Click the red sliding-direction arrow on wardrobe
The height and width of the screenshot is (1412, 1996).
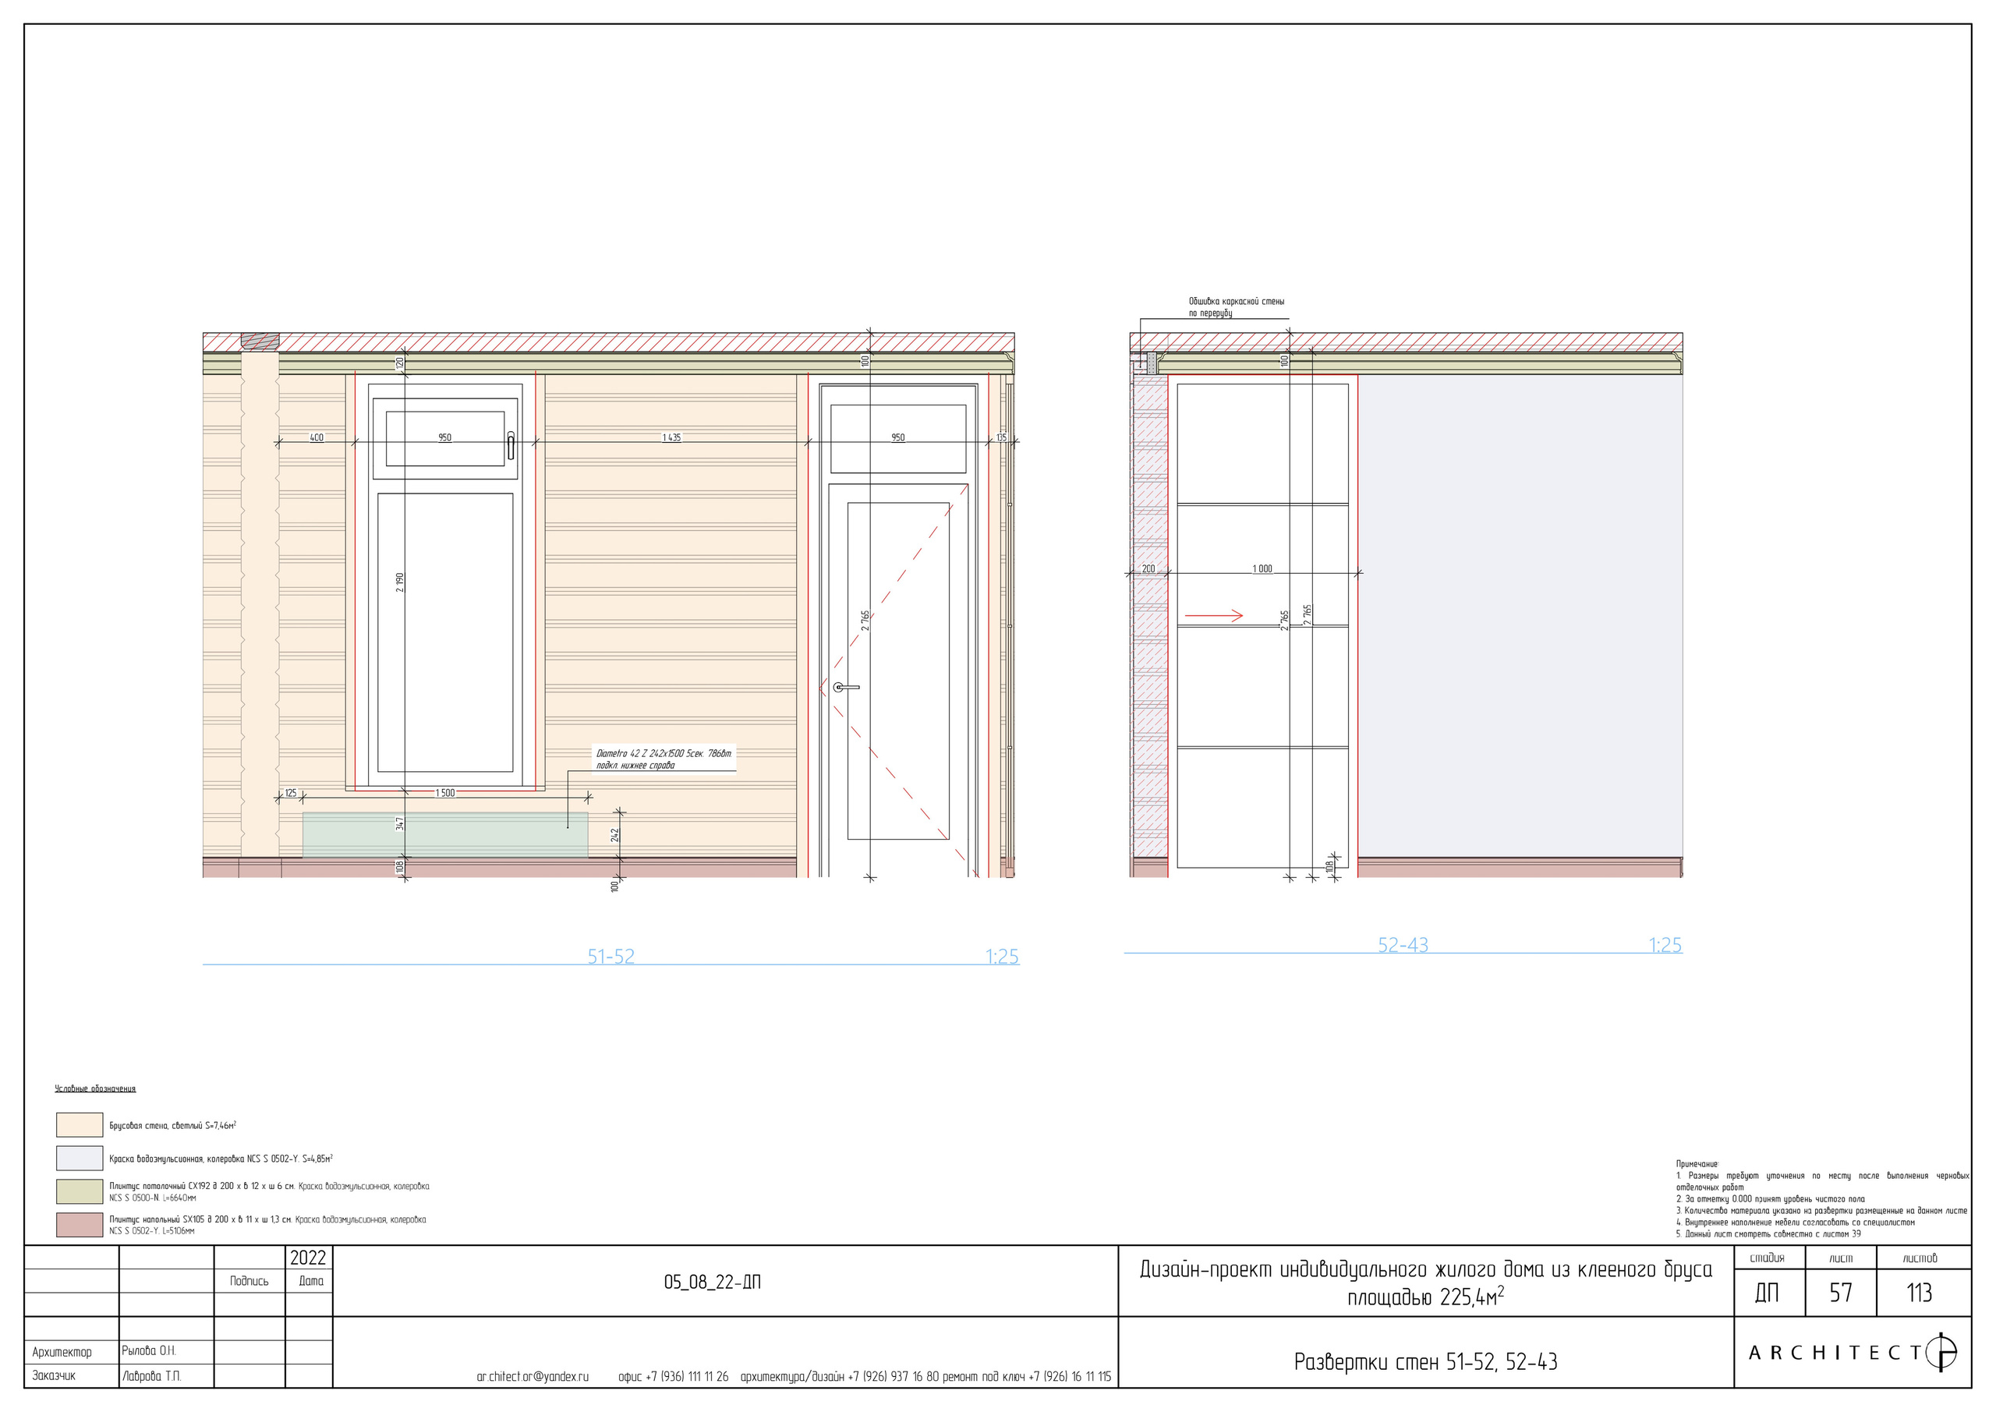pyautogui.click(x=1214, y=616)
